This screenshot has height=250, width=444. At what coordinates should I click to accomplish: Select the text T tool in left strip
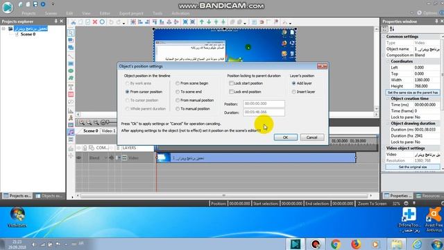pos(71,87)
